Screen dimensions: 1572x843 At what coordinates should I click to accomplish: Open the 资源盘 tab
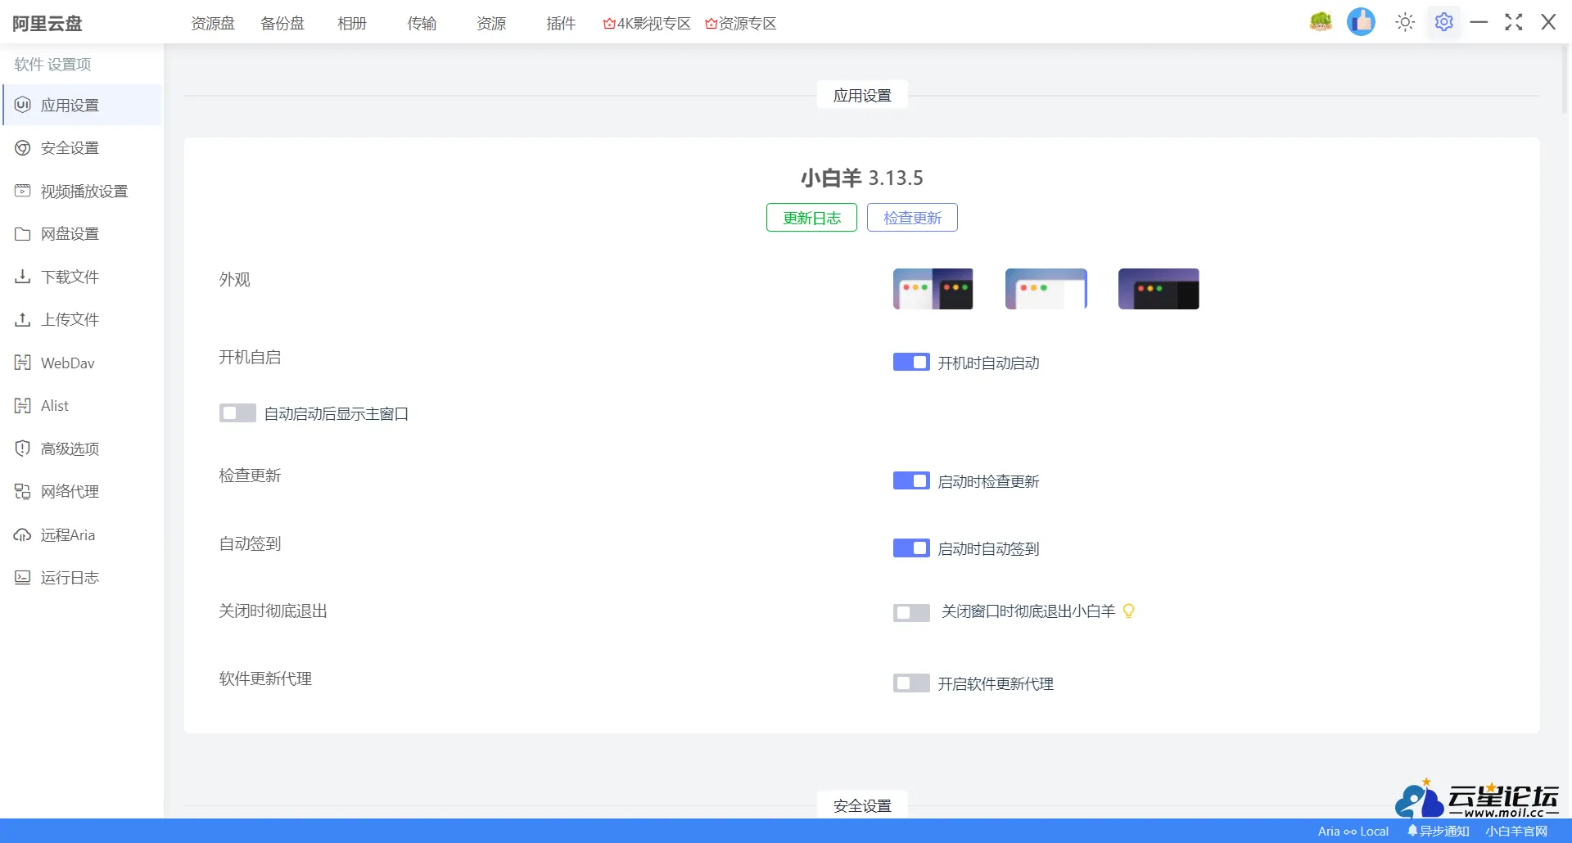pyautogui.click(x=213, y=23)
